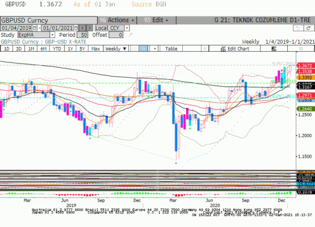Select the 1D range tab

(x=7, y=49)
